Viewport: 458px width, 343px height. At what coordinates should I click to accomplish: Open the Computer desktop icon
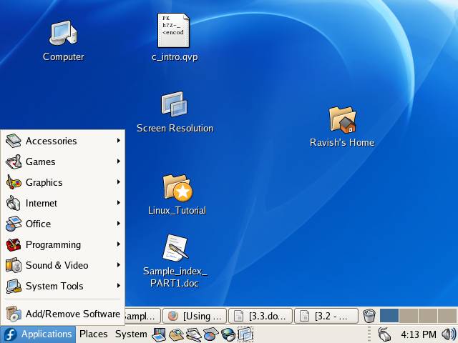pyautogui.click(x=63, y=33)
